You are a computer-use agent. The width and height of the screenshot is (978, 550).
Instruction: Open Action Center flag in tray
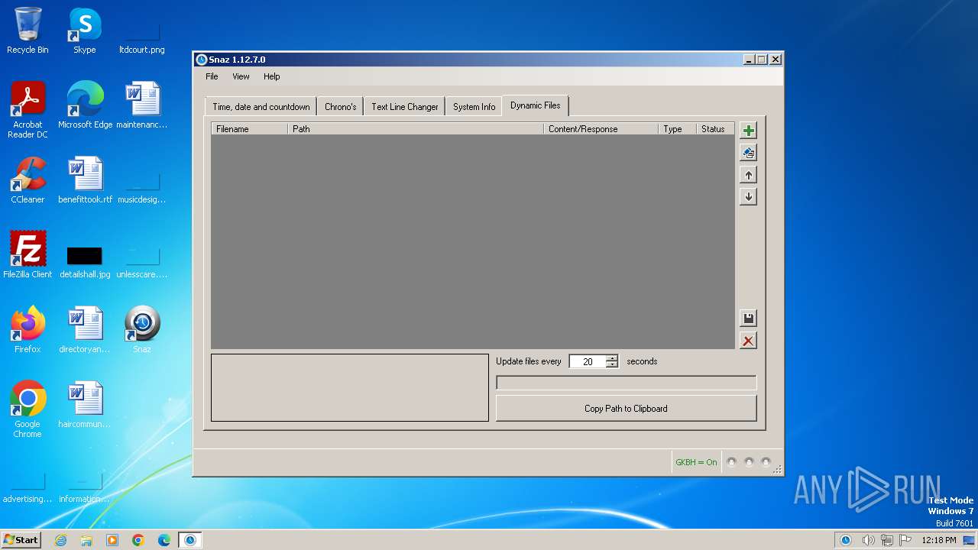click(905, 540)
